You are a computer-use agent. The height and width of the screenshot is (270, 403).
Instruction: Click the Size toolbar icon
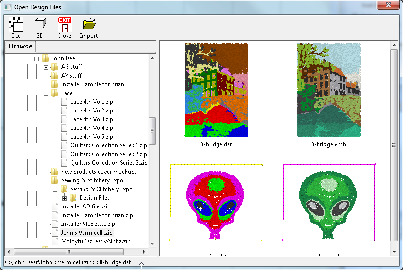click(16, 25)
